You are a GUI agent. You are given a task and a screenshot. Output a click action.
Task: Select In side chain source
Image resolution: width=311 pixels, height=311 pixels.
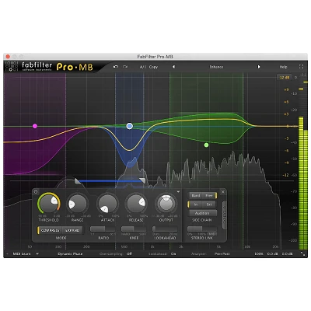(196, 204)
